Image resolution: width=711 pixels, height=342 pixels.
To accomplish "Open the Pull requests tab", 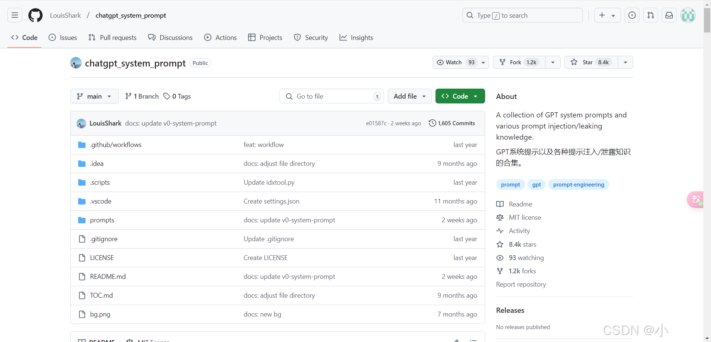I will coord(113,38).
